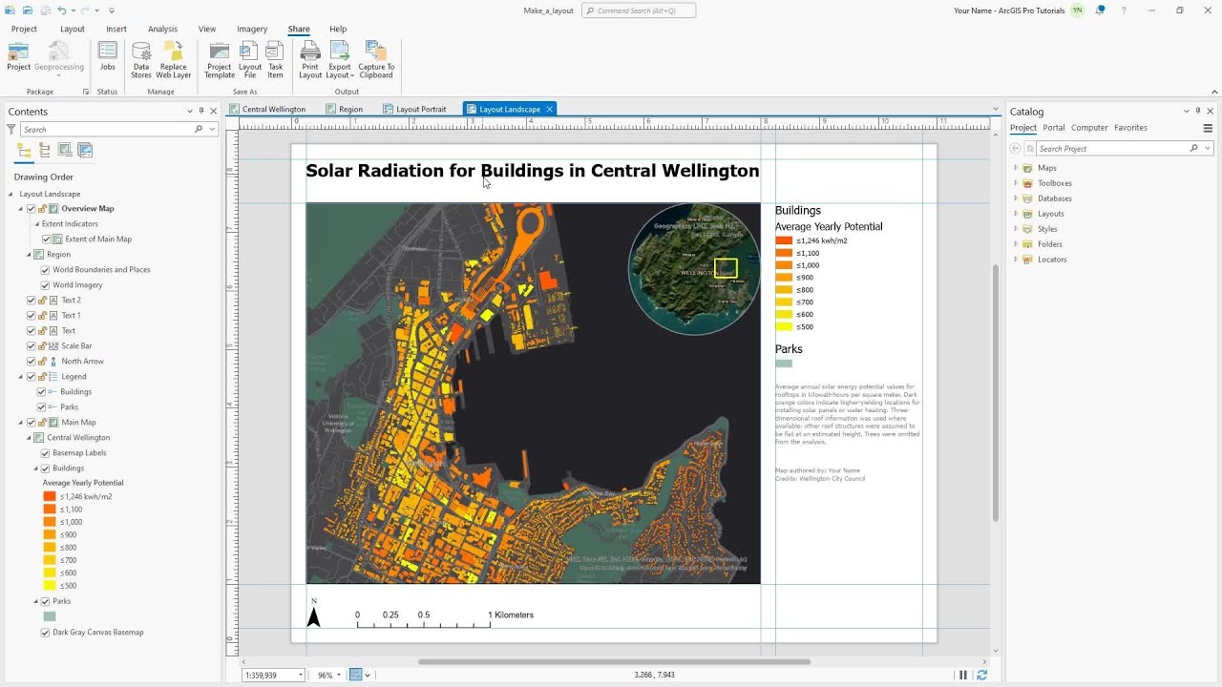Click the ≤1,246 kwh/m2 orange swatch in Contents
The width and height of the screenshot is (1222, 687).
[x=50, y=497]
